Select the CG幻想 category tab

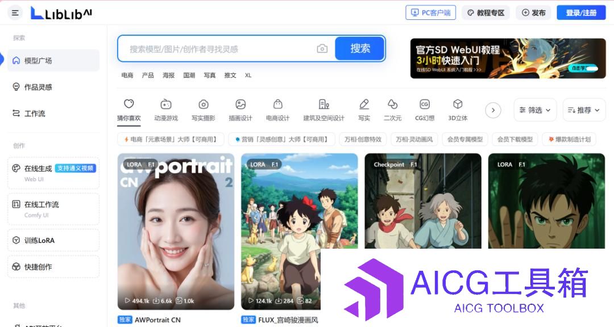coord(425,110)
